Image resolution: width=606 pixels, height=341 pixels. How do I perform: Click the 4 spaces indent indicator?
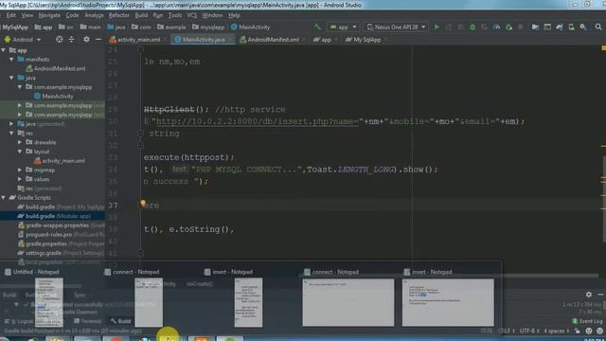[556, 331]
